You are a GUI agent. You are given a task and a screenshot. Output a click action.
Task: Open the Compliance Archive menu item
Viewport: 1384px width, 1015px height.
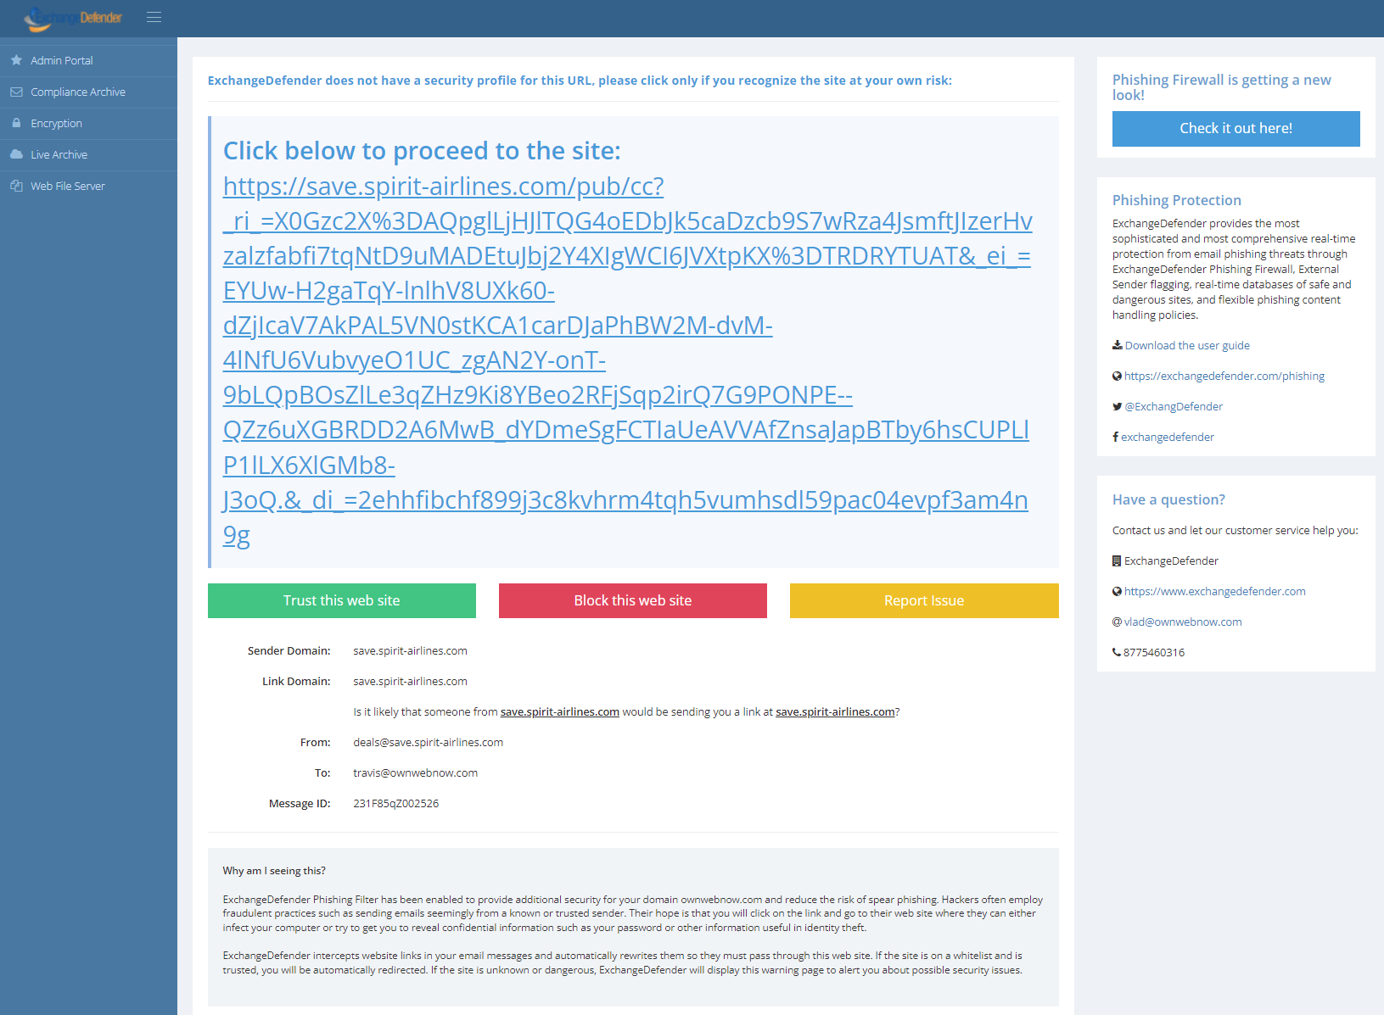pos(78,92)
